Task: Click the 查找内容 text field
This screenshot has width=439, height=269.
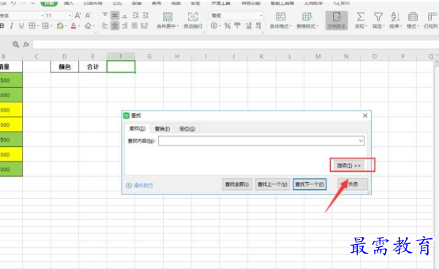Action: [x=261, y=140]
